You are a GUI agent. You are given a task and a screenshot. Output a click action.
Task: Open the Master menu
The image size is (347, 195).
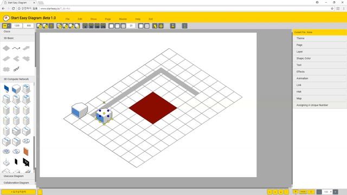point(123,19)
